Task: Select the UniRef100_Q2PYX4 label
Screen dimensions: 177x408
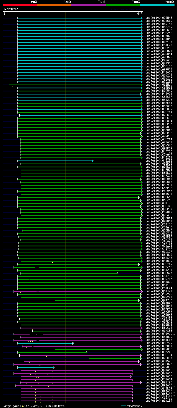Action: point(159,112)
